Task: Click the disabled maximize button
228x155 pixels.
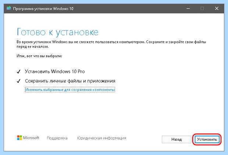Action: pyautogui.click(x=202, y=8)
